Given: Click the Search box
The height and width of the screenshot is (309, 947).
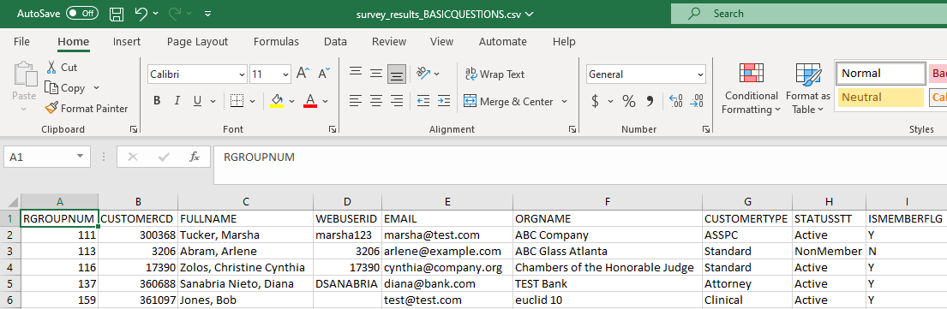Looking at the screenshot, I should pyautogui.click(x=809, y=14).
